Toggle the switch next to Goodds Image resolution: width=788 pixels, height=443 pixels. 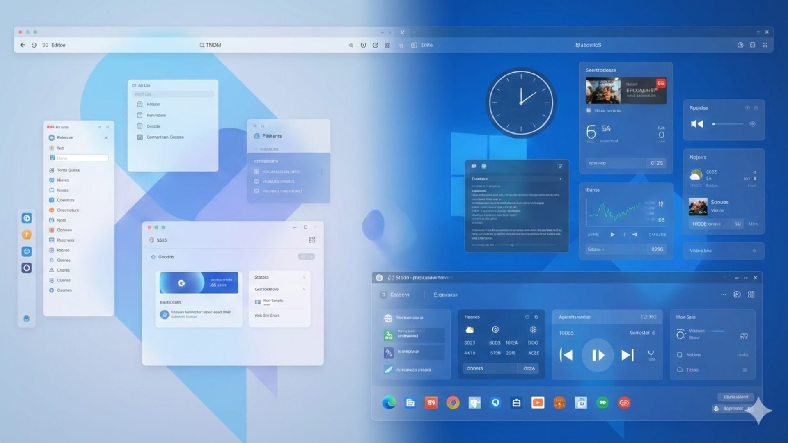(x=306, y=257)
